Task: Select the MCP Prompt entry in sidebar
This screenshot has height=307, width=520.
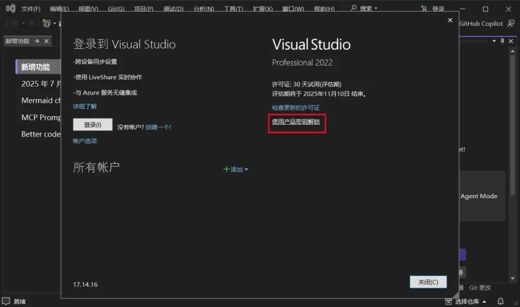Action: click(x=41, y=117)
